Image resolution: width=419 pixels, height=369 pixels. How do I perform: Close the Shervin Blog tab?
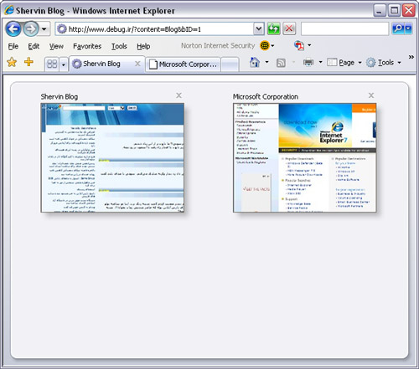pos(137,64)
